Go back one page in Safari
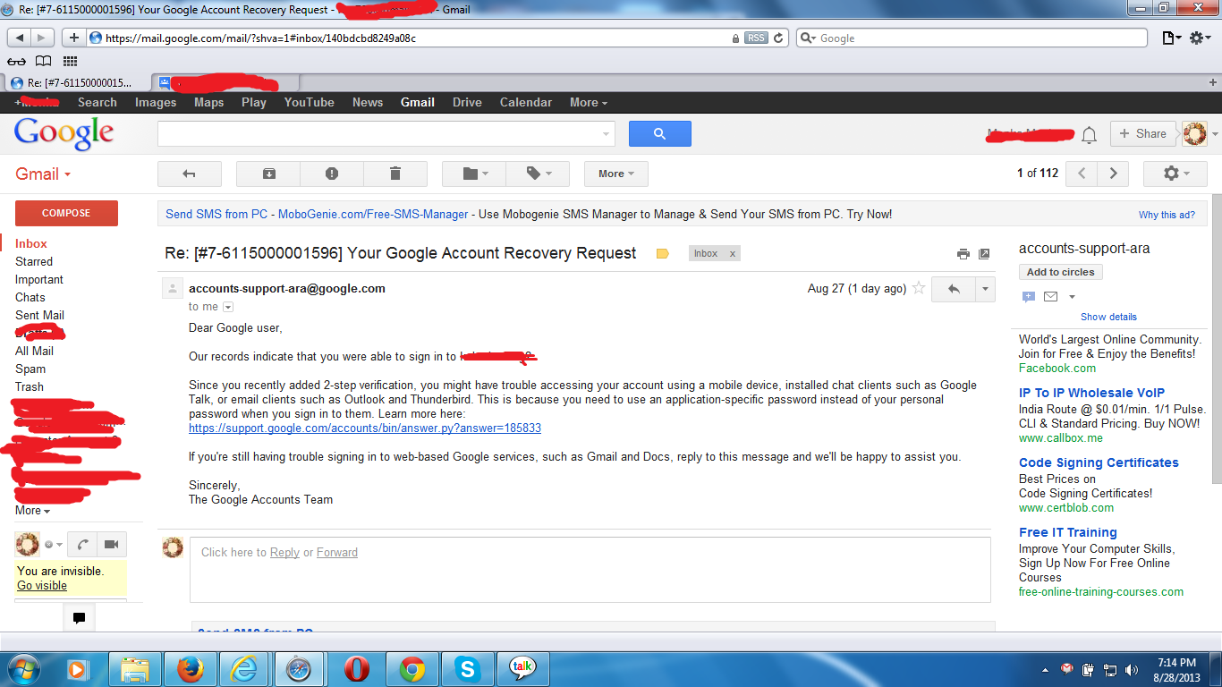1222x687 pixels. (x=19, y=38)
